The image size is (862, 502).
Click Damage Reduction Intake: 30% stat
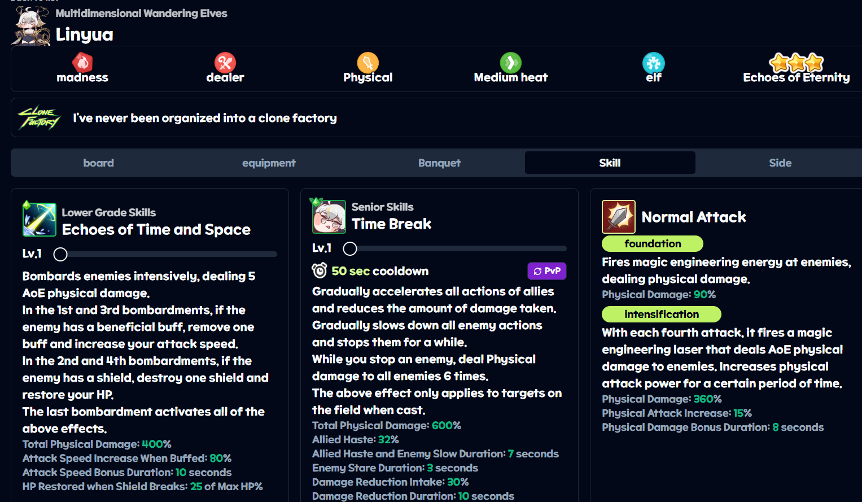pos(391,482)
